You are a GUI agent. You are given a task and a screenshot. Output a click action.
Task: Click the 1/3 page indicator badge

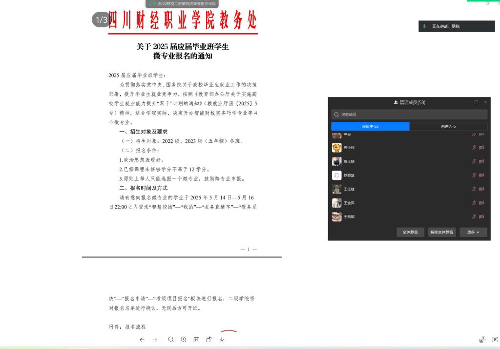(102, 20)
